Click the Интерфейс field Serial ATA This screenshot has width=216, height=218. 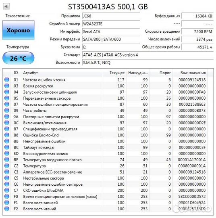[x=111, y=32]
